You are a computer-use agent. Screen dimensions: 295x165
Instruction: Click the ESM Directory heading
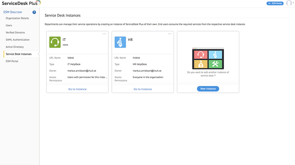tap(13, 12)
